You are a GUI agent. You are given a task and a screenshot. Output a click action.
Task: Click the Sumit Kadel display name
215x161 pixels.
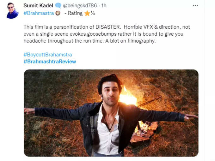38,5
